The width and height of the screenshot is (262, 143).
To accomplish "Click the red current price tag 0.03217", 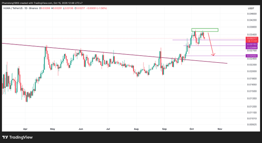I will click(x=252, y=38).
